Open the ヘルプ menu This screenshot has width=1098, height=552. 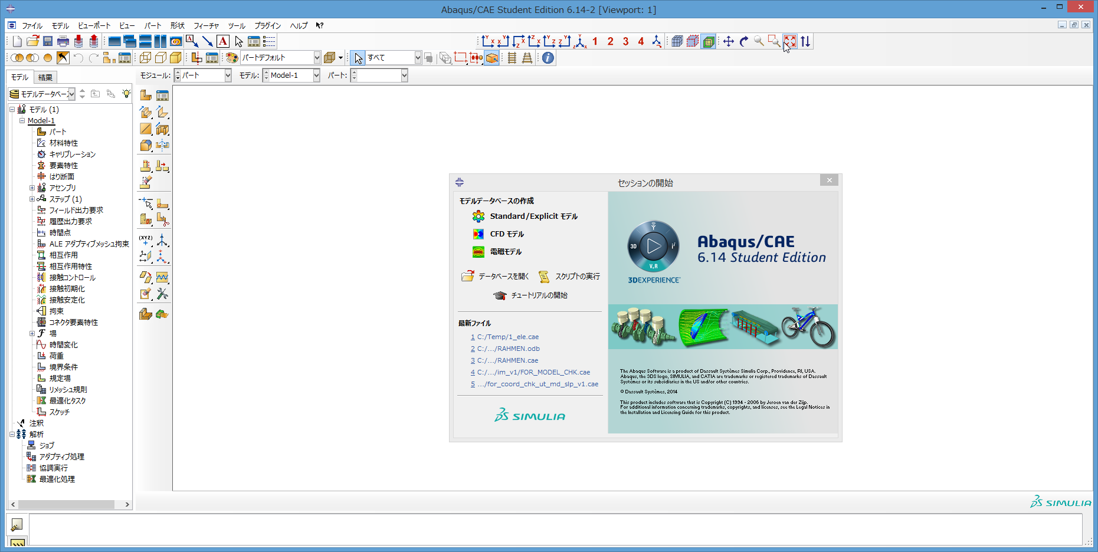tap(299, 26)
